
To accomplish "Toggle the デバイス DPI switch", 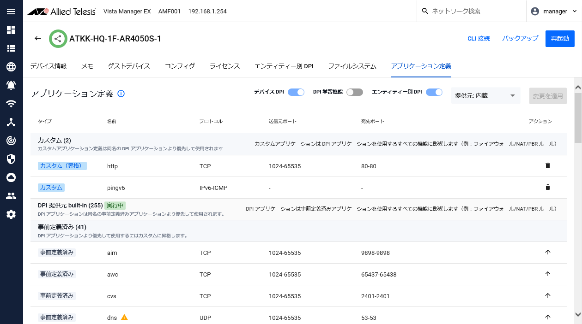I will tap(296, 92).
